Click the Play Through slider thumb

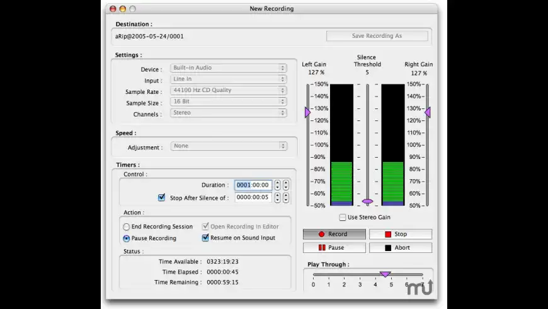(x=385, y=274)
